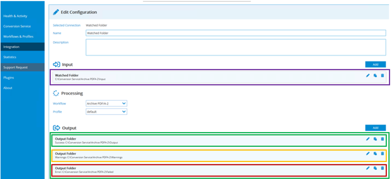This screenshot has width=392, height=179.
Task: Copy the Success output folder entry
Action: pyautogui.click(x=375, y=139)
